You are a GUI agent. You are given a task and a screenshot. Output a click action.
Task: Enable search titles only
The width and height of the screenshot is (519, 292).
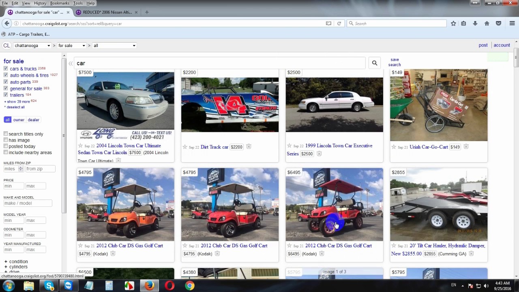point(6,134)
